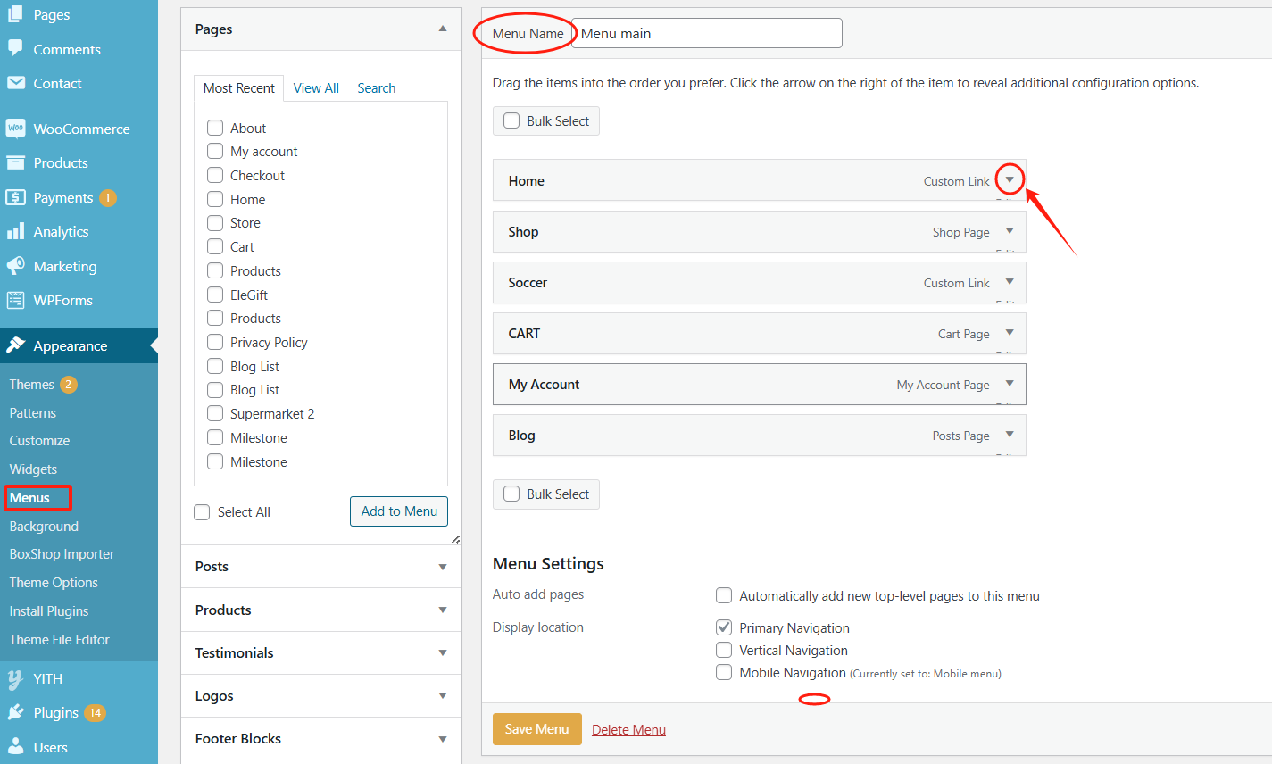Click the Delete Menu link
The height and width of the screenshot is (764, 1272).
tap(628, 729)
